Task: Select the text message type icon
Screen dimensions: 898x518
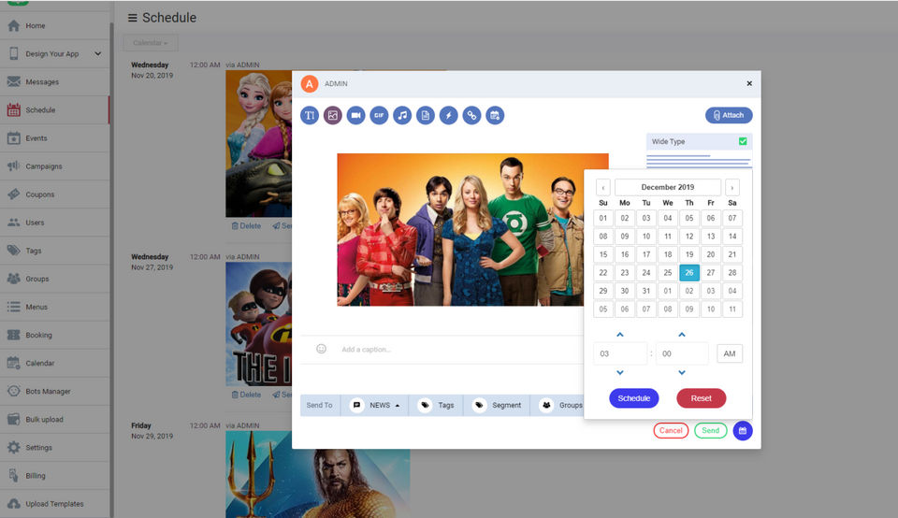Action: coord(310,115)
